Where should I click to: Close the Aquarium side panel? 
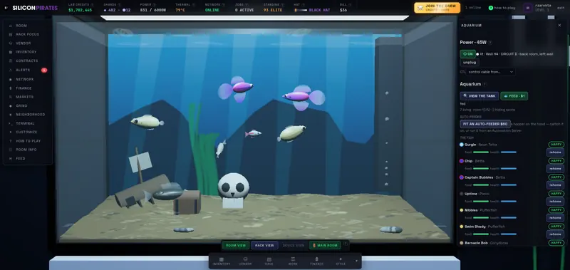[559, 26]
